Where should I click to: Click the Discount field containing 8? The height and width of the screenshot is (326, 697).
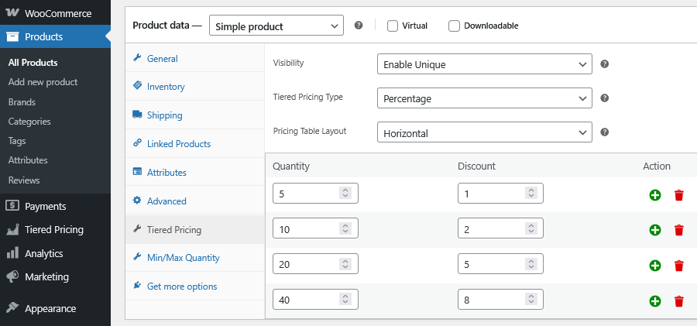coord(492,301)
